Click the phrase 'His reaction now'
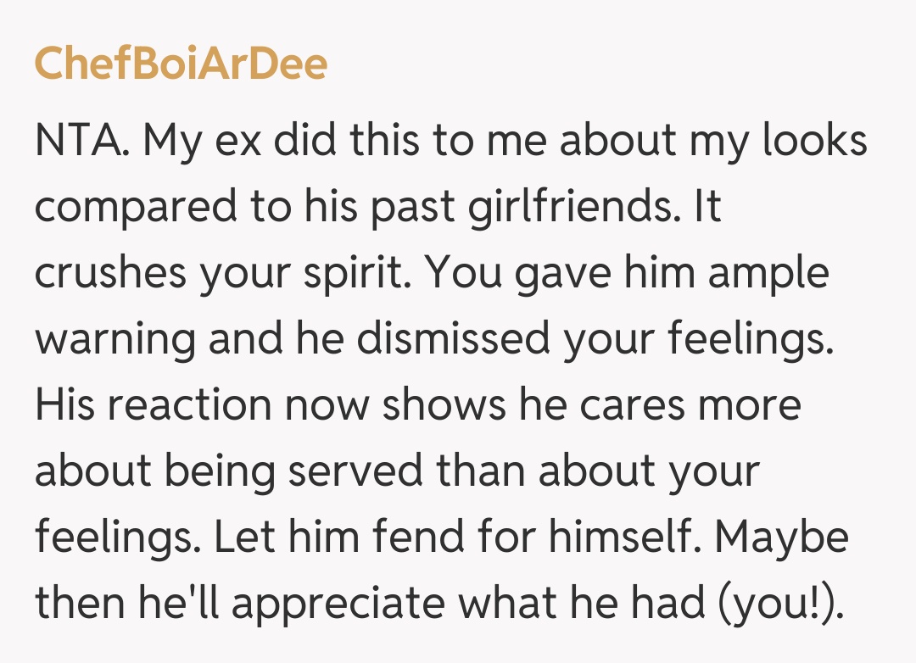The width and height of the screenshot is (916, 663). tap(200, 404)
